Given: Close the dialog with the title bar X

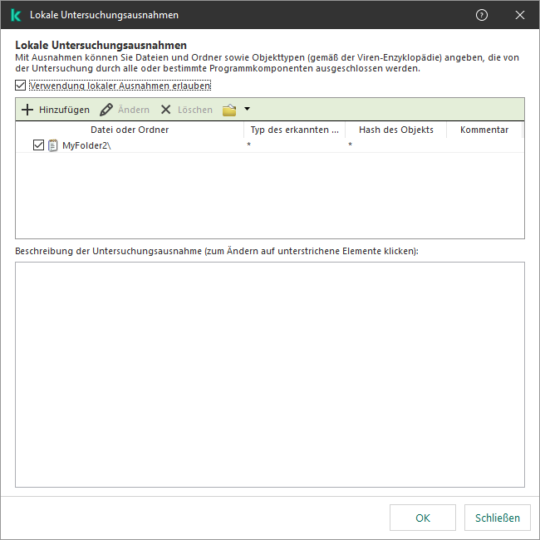Looking at the screenshot, I should pos(520,15).
